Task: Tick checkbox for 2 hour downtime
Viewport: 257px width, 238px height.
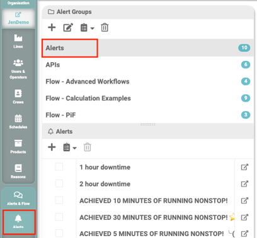Action: coord(59,183)
